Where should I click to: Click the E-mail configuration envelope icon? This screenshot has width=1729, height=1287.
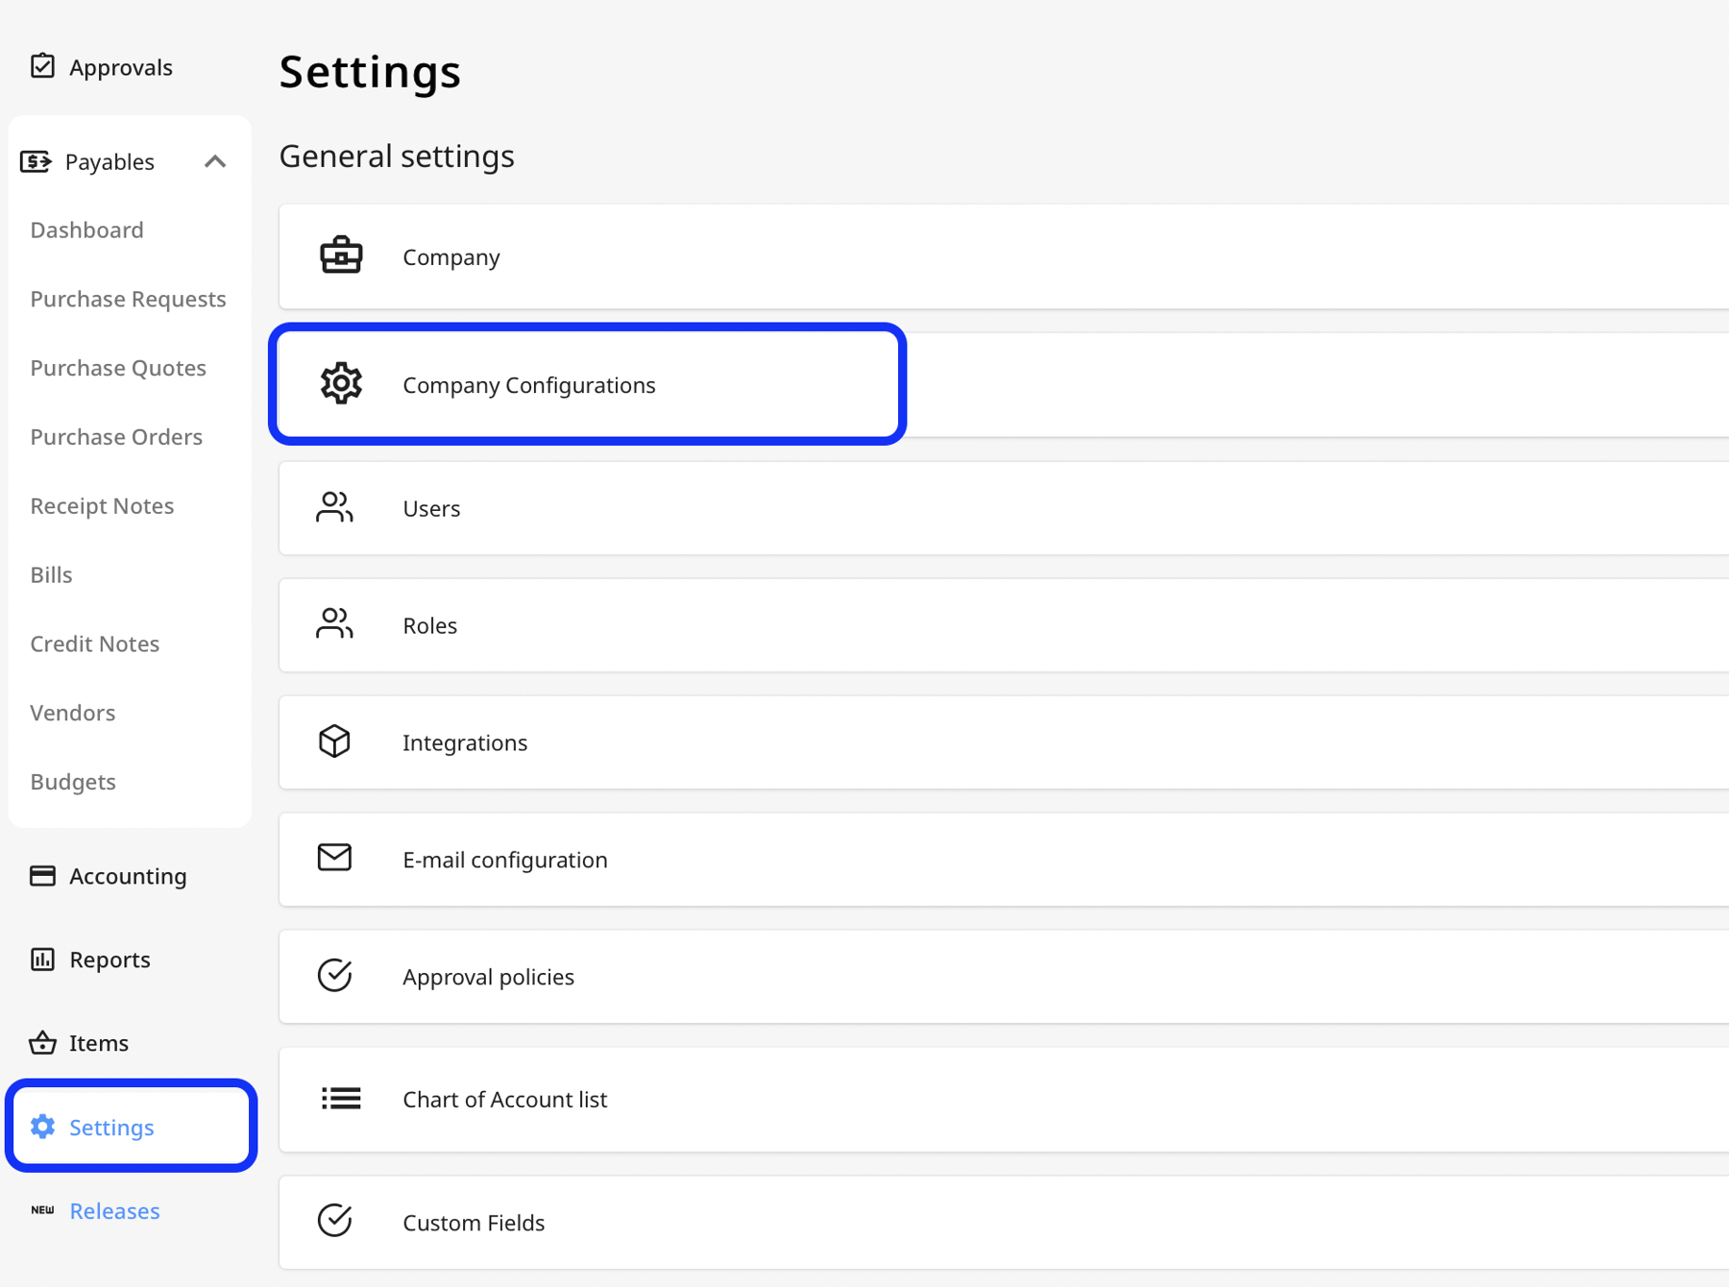click(333, 859)
